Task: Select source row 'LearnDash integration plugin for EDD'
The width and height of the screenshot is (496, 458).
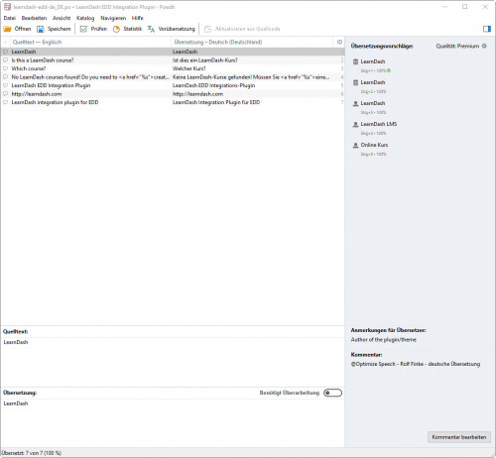Action: coord(55,102)
